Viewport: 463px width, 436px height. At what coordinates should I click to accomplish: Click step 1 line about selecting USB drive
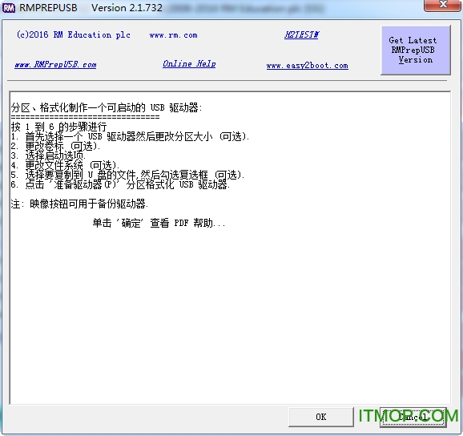131,136
